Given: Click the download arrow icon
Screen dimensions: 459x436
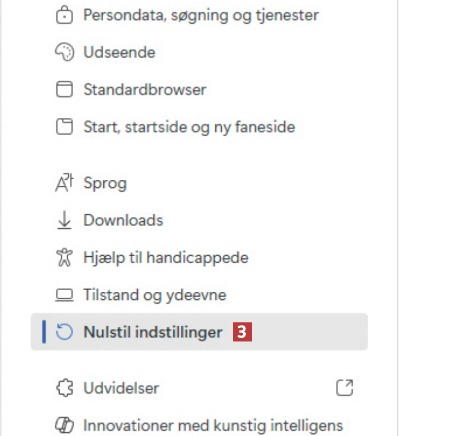Looking at the screenshot, I should click(x=64, y=220).
